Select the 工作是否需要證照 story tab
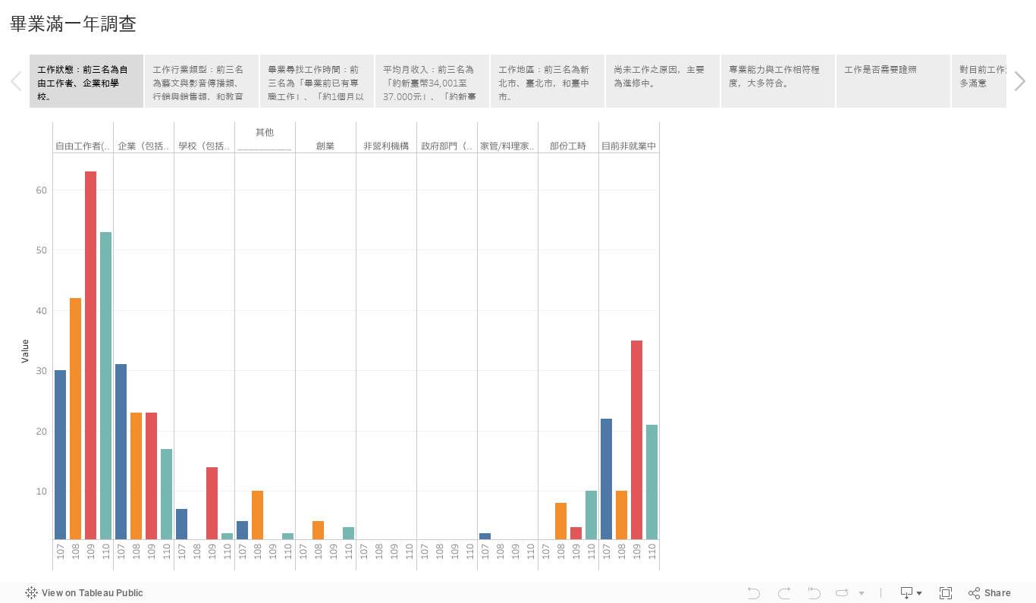 [893, 81]
